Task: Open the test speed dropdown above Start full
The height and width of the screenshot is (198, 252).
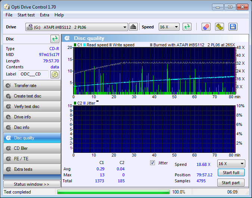Action: click(x=231, y=164)
